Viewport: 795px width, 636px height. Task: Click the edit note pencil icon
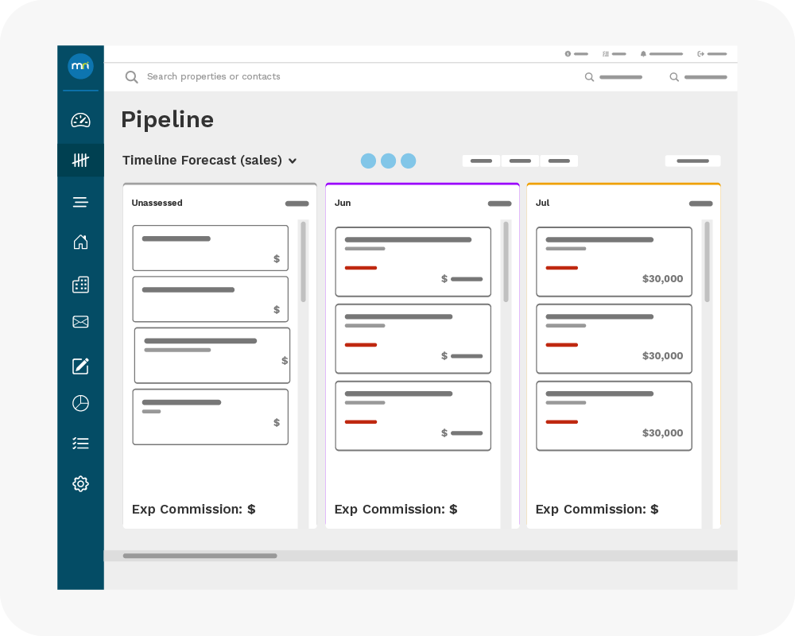click(80, 366)
